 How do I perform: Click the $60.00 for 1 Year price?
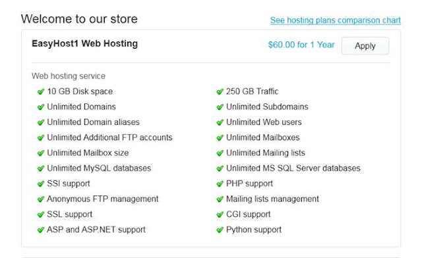pos(301,45)
